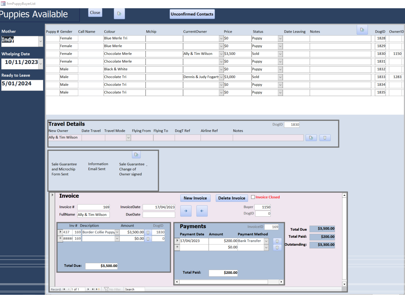405x295 pixels.
Task: Click the delete trash icon in Travel Details
Action: (x=325, y=138)
